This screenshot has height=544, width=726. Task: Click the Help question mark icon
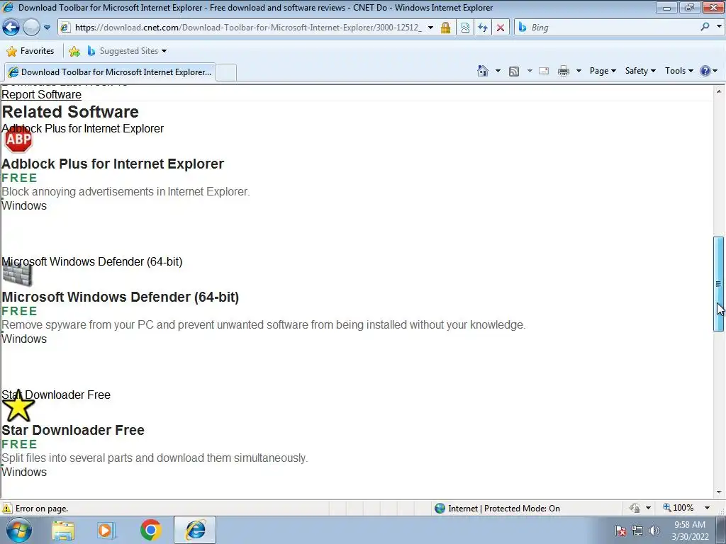705,71
